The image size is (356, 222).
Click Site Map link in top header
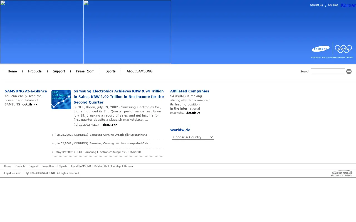pos(333,5)
